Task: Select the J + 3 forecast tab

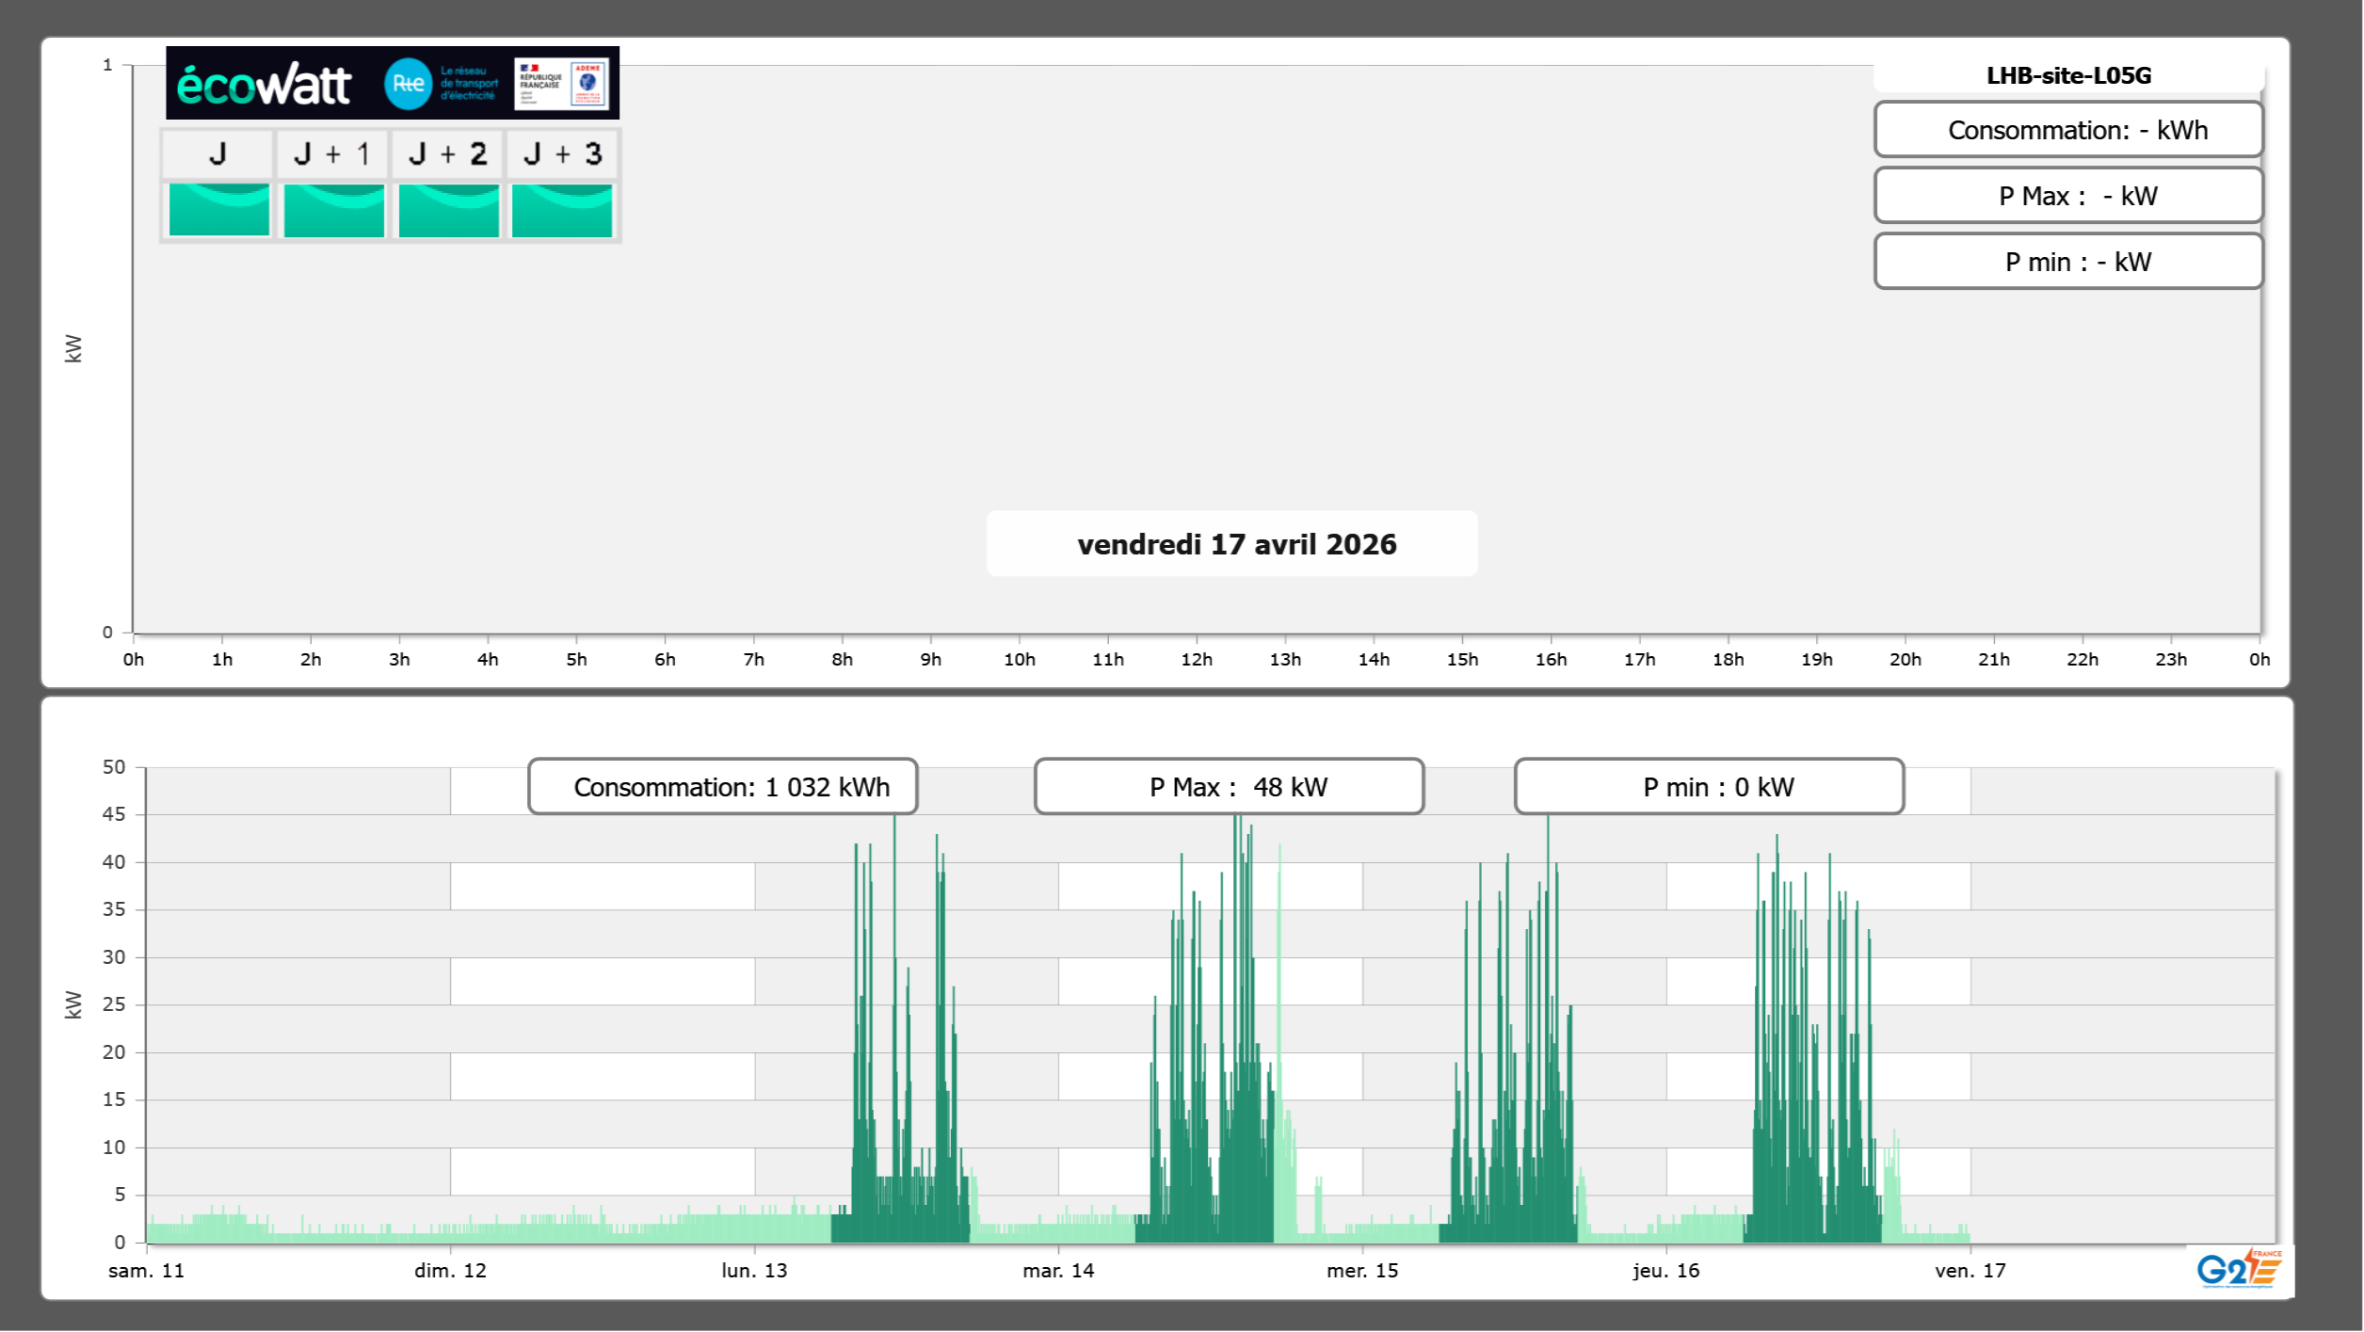Action: 562,154
